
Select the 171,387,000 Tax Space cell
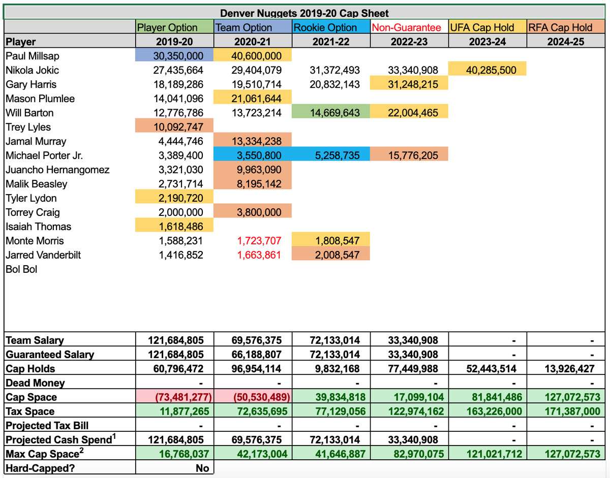[x=566, y=411]
